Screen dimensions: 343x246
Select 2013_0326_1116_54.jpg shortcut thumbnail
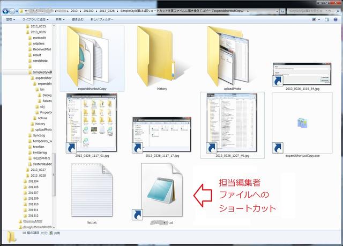302,74
